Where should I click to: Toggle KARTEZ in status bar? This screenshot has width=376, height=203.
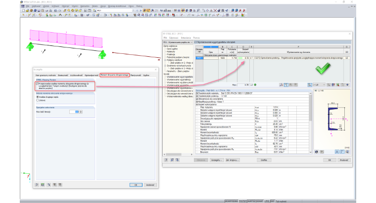(x=251, y=201)
